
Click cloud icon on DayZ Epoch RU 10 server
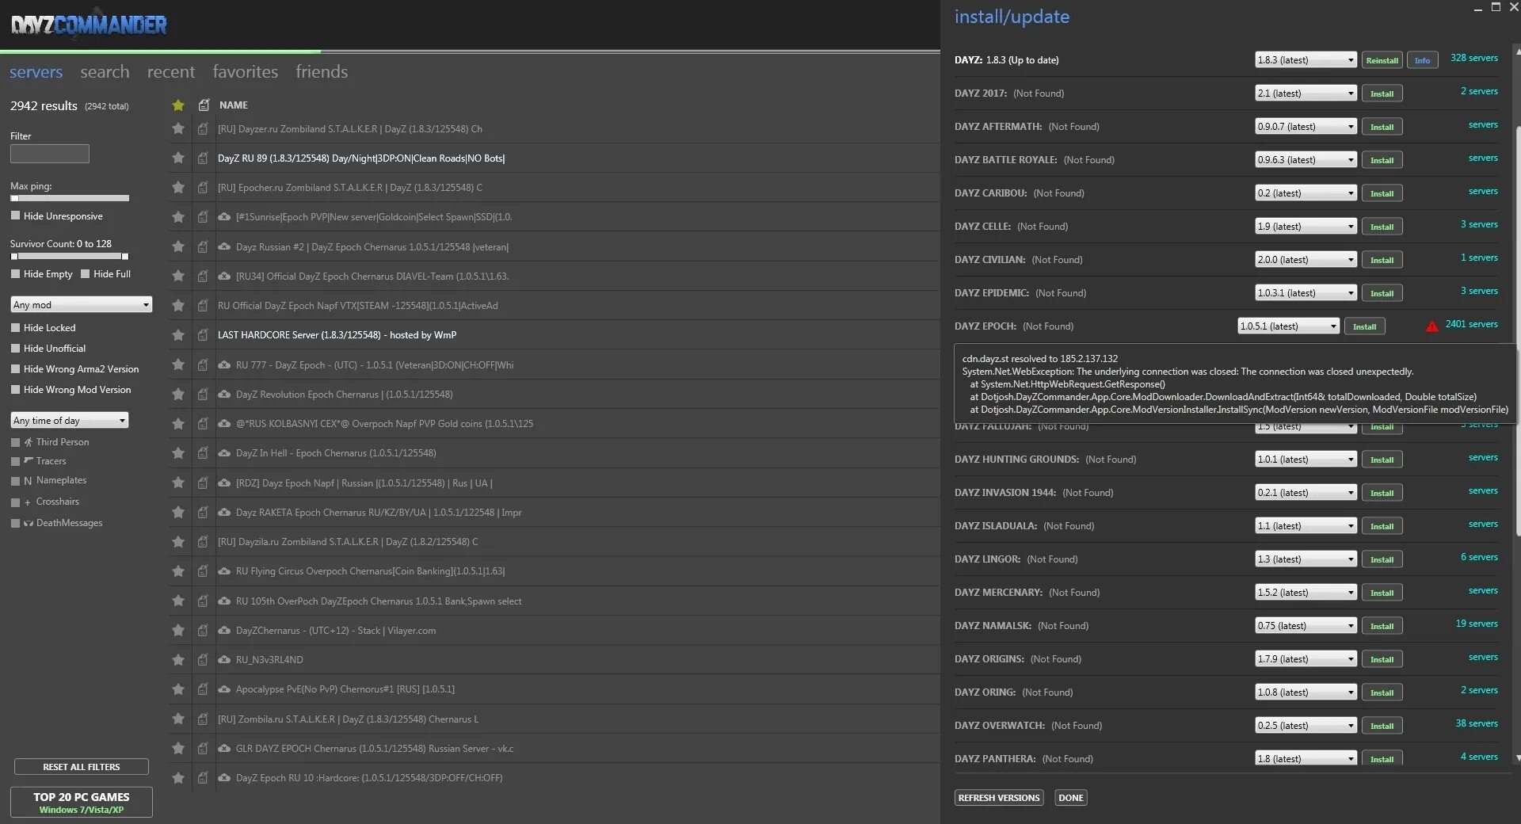point(224,777)
